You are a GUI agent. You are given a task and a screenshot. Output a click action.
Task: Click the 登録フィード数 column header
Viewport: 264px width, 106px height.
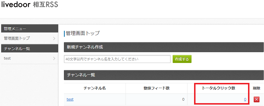157,88
